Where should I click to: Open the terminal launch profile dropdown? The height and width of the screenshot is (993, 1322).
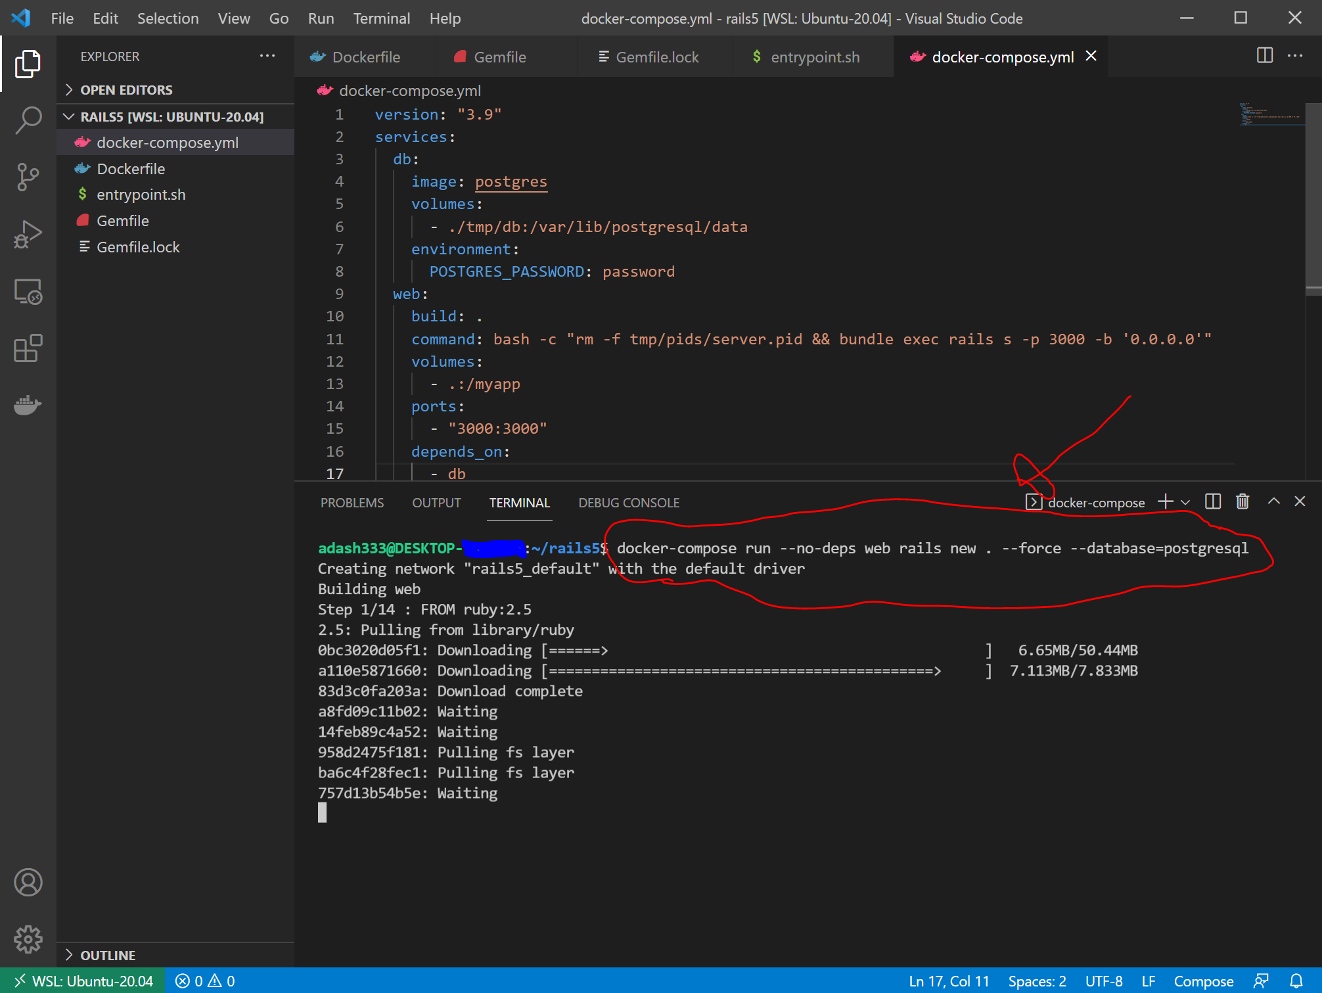(x=1185, y=502)
